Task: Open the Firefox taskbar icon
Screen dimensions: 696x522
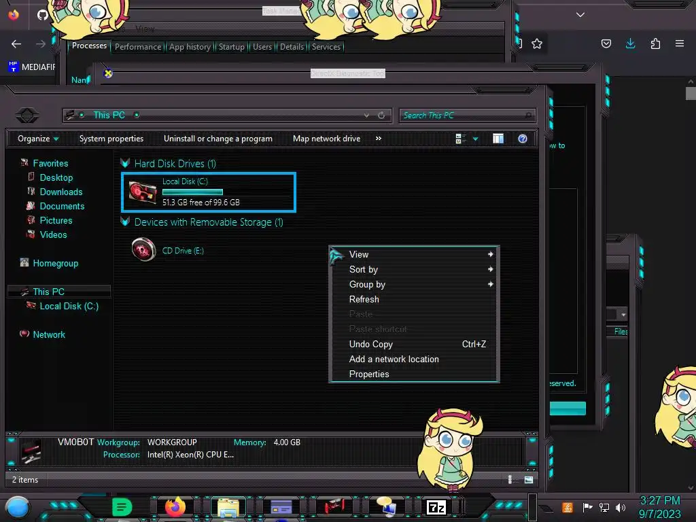Action: coord(175,507)
